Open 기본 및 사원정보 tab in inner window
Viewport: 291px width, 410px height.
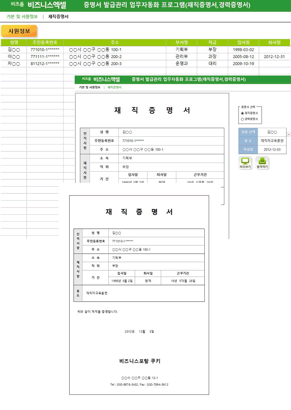pos(90,87)
